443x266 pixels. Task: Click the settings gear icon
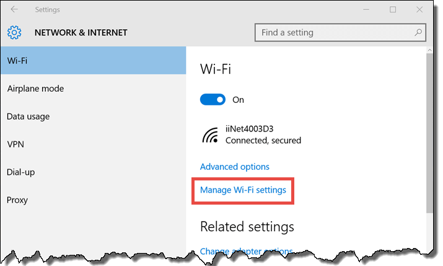14,32
